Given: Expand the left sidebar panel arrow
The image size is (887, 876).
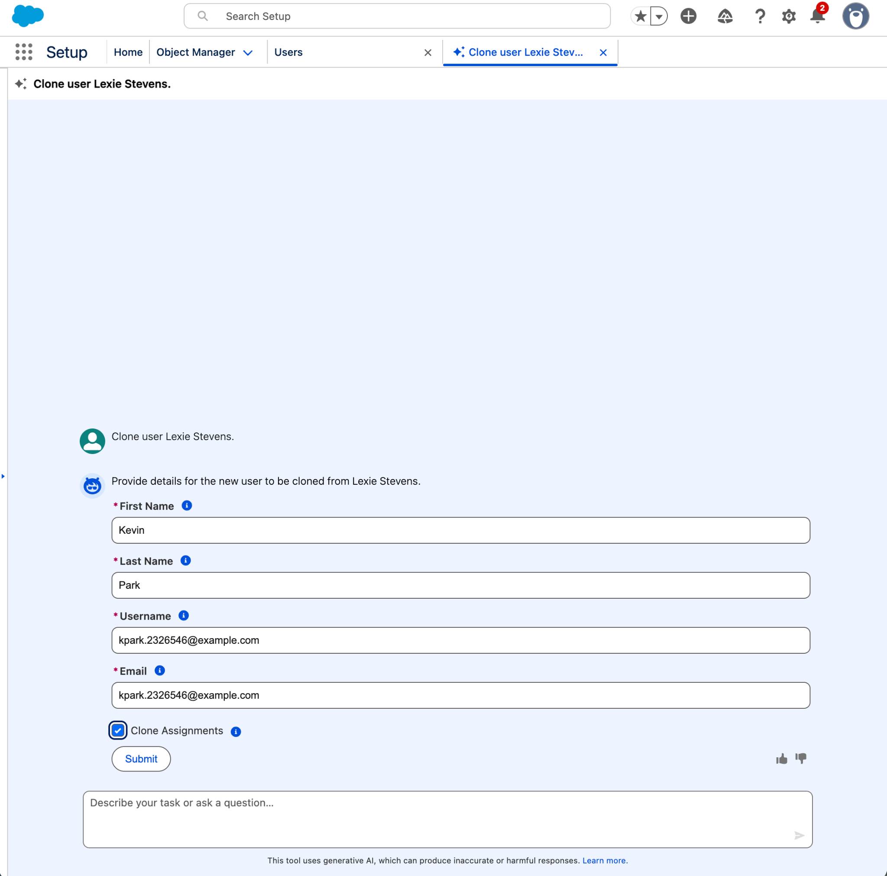Looking at the screenshot, I should [x=3, y=477].
